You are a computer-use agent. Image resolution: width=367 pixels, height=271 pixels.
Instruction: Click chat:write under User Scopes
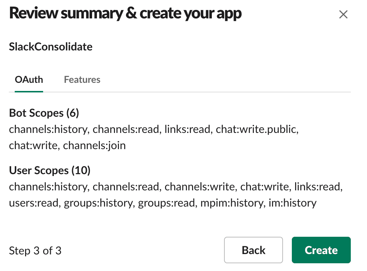pyautogui.click(x=265, y=187)
